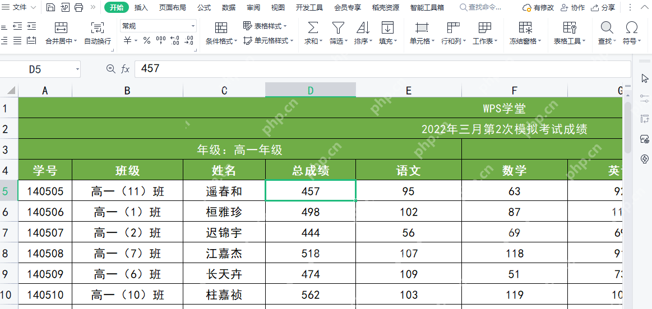Open the 稻壳资源 tab

386,7
